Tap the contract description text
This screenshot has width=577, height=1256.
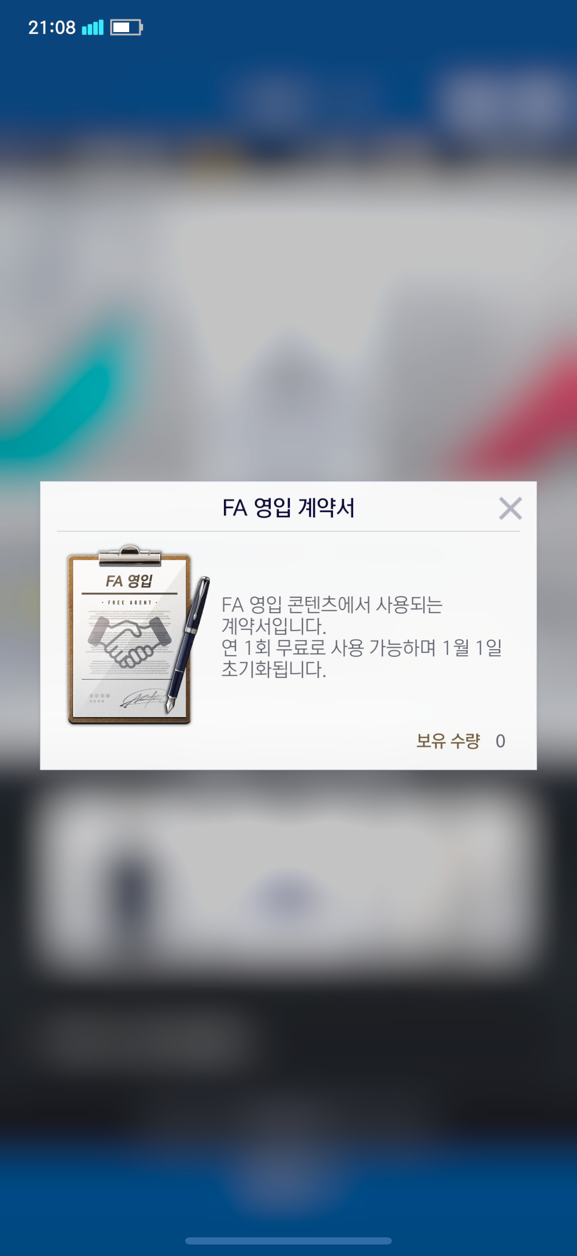click(361, 637)
